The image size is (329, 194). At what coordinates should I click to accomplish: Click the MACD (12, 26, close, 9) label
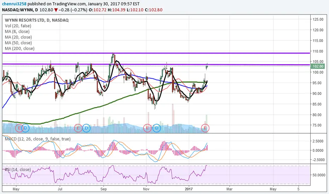point(37,139)
